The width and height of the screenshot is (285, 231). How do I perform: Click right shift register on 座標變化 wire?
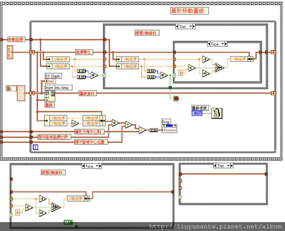(274, 52)
